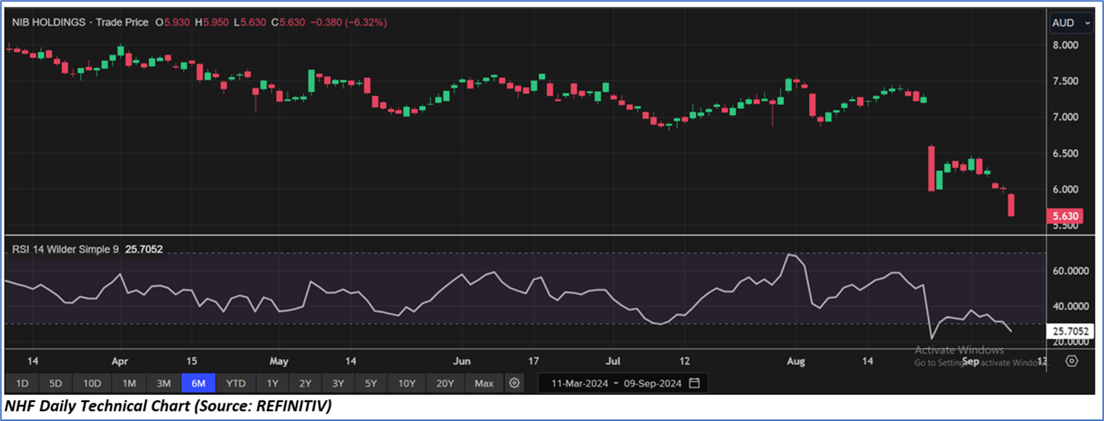
Task: Select the 1M range button
Action: [x=129, y=383]
